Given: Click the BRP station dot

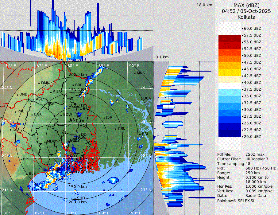Looking at the screenshot, I should [73, 85].
